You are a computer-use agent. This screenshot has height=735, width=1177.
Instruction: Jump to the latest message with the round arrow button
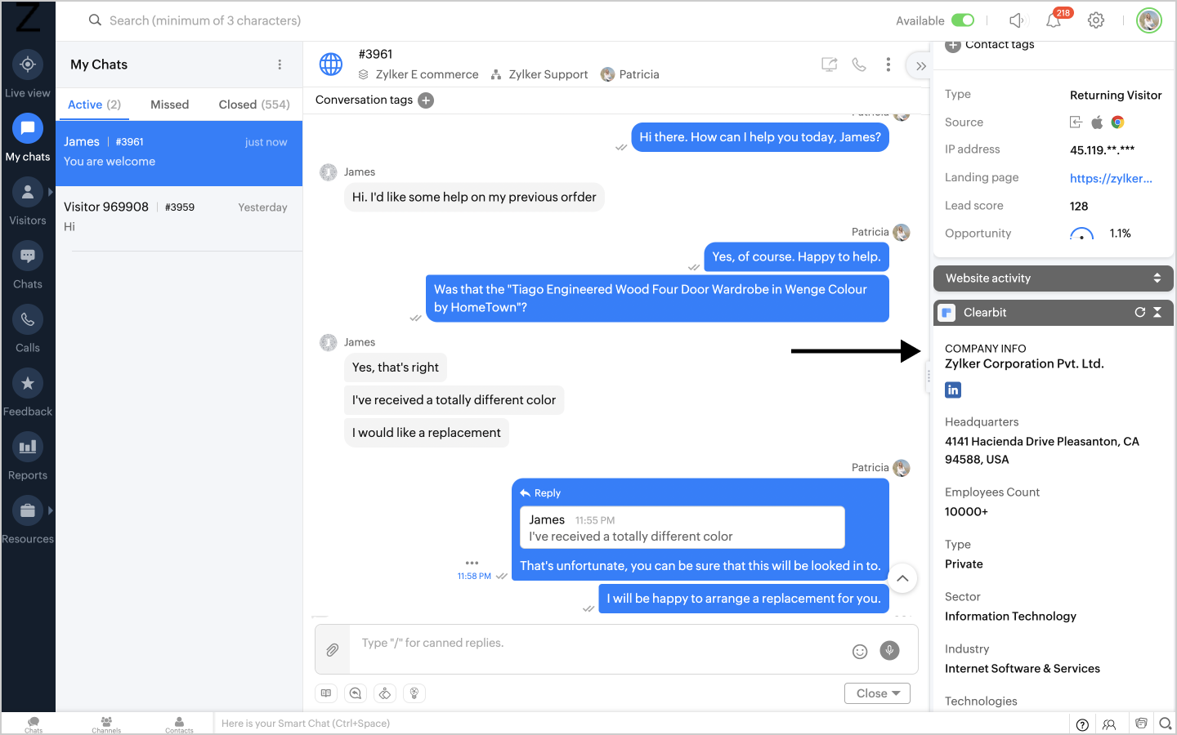coord(902,578)
